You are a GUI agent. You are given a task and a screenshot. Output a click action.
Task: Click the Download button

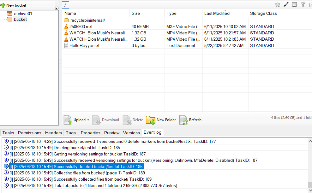click(106, 120)
